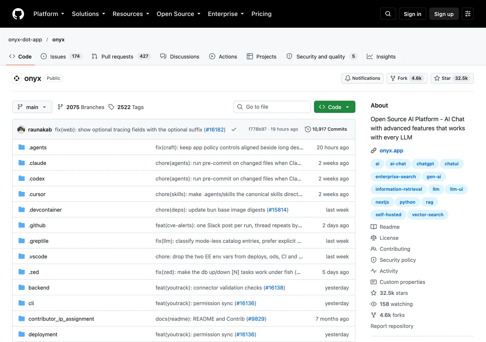Image resolution: width=486 pixels, height=342 pixels.
Task: Expand the Enterprise menu
Action: 226,14
